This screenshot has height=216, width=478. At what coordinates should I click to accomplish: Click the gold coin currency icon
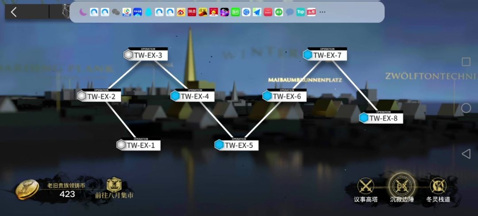pyautogui.click(x=27, y=189)
